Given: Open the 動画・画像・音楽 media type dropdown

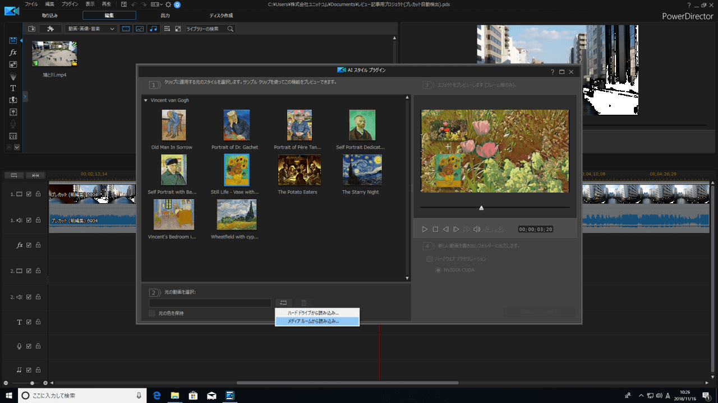Looking at the screenshot, I should coord(91,29).
